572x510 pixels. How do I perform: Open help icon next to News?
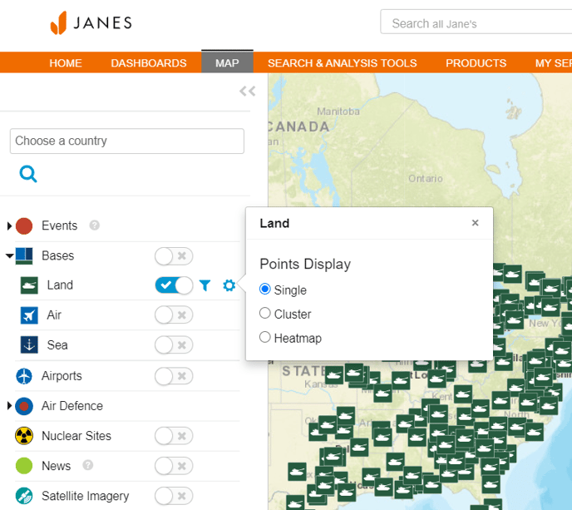87,465
